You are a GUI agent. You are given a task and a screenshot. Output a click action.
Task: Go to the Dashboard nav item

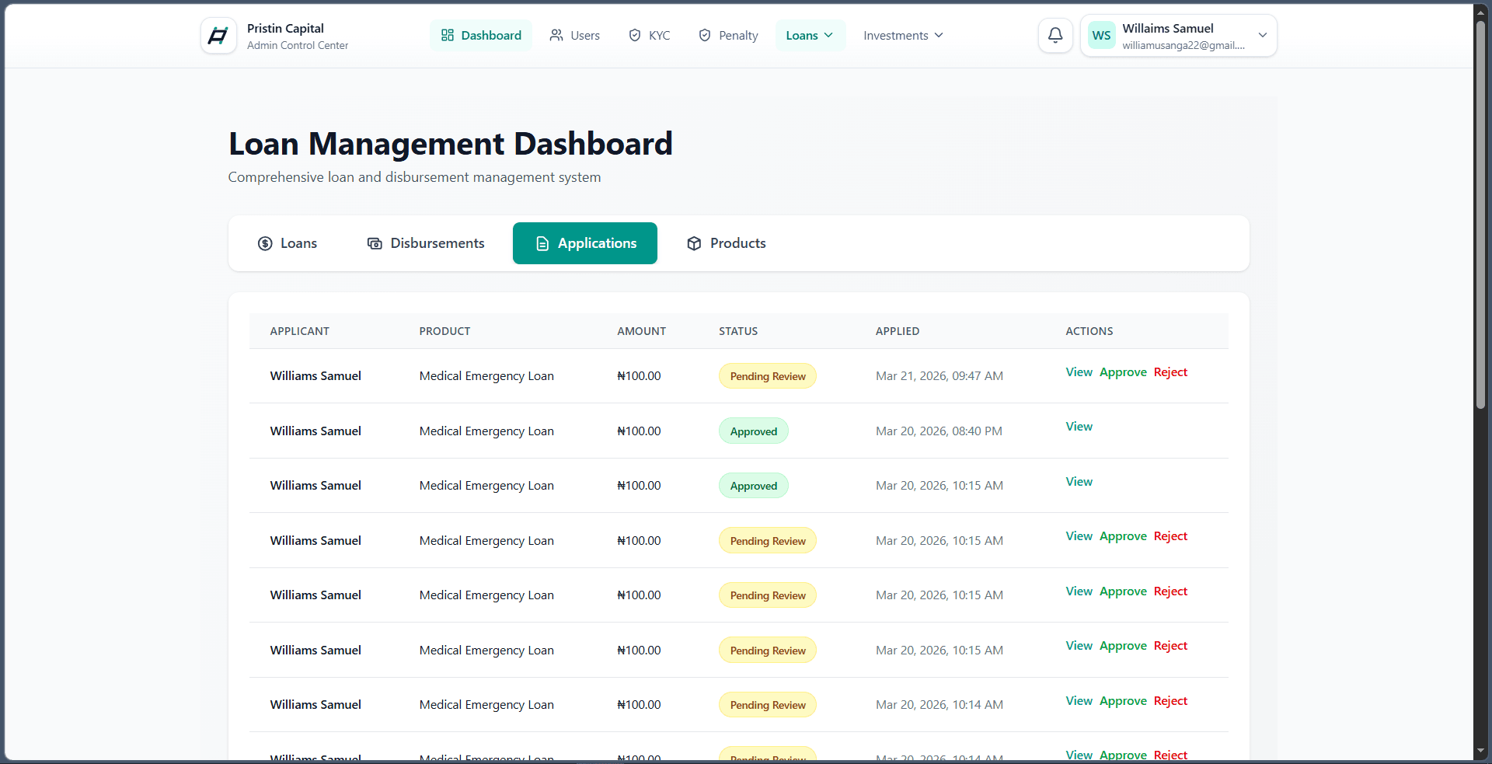click(x=481, y=36)
